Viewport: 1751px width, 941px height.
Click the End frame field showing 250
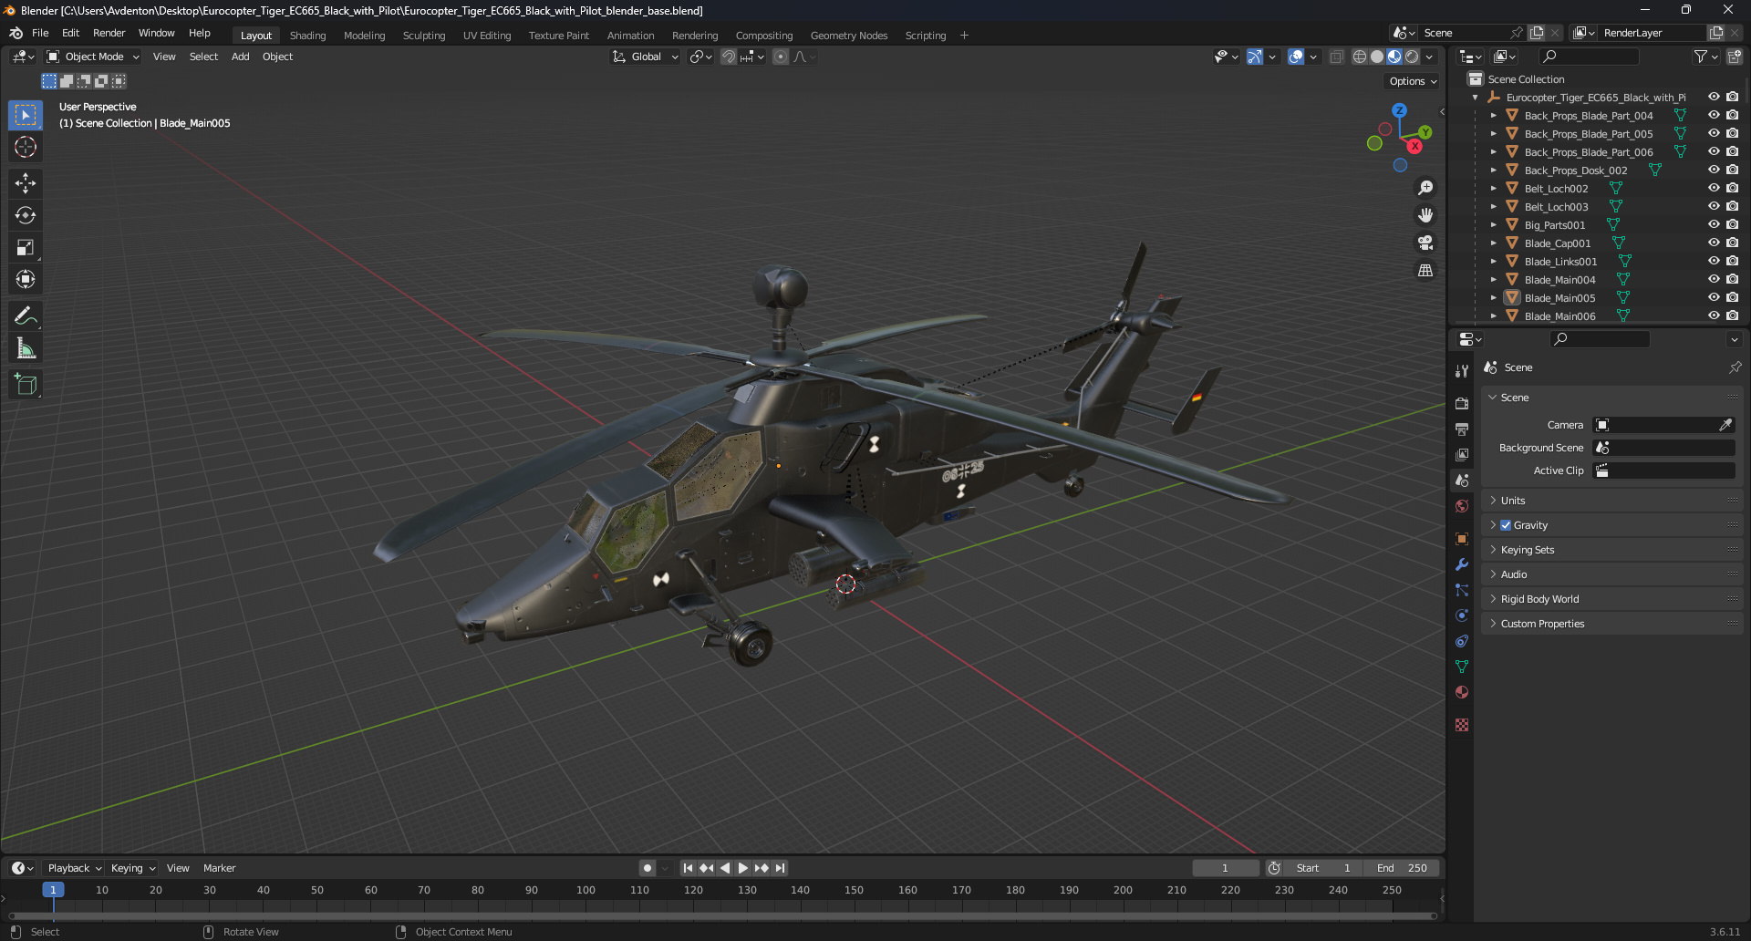point(1404,868)
